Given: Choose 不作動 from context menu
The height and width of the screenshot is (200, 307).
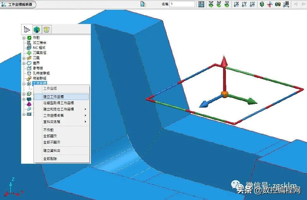Looking at the screenshot, I should 62,130.
